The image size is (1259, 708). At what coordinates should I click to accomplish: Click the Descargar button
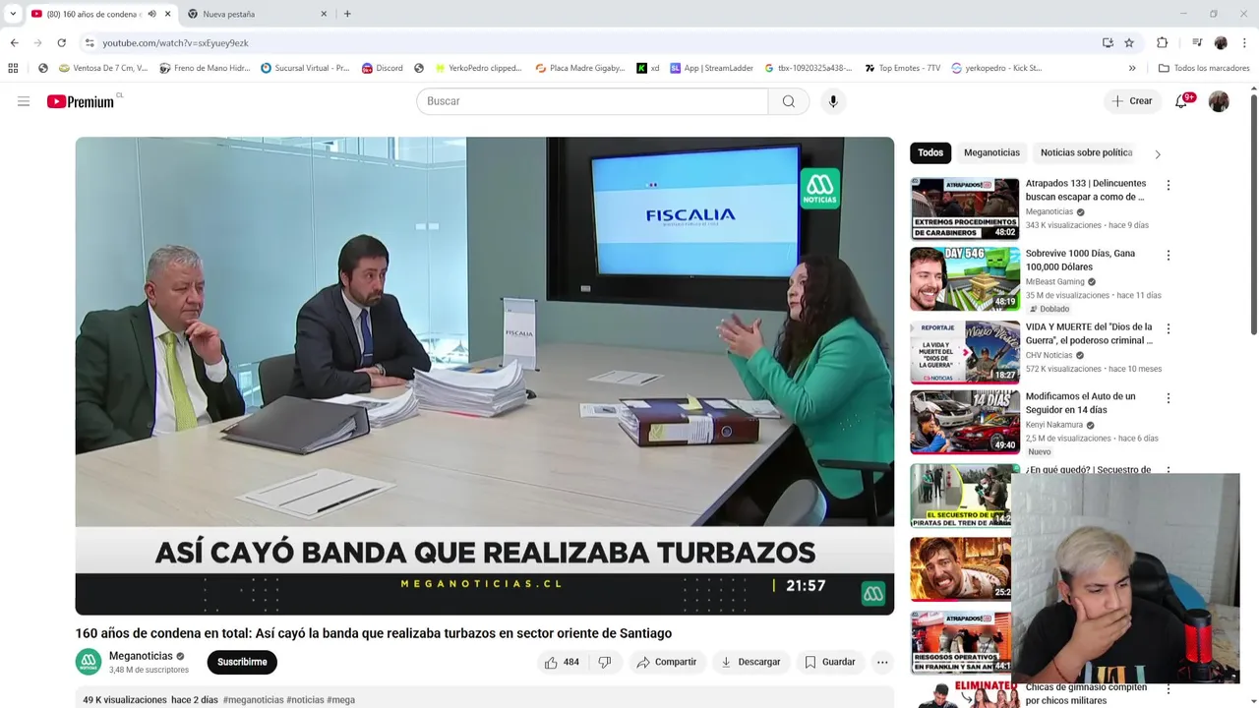pos(750,662)
